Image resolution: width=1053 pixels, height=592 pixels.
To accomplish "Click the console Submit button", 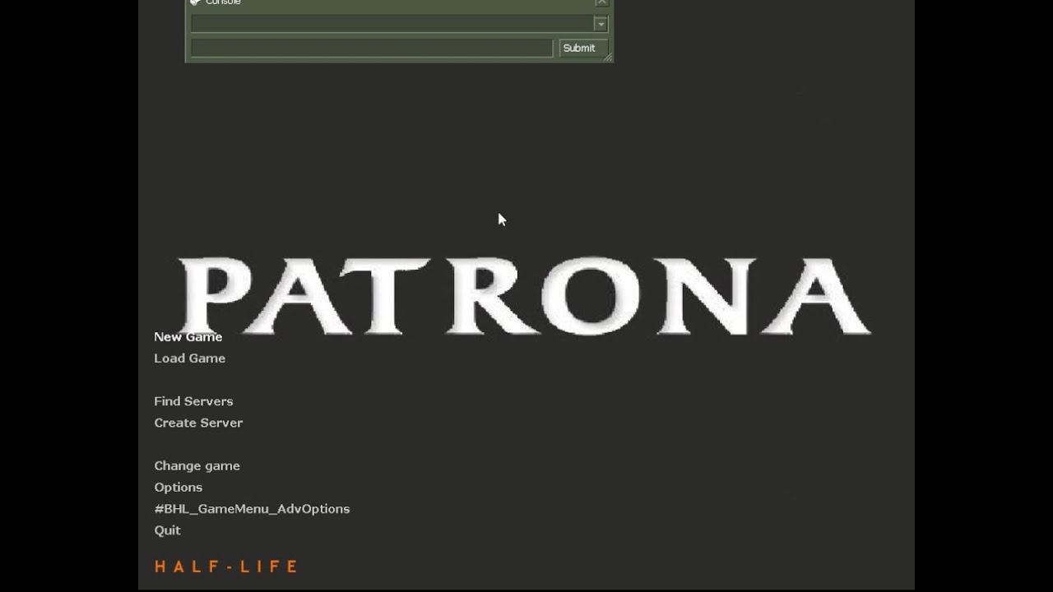I will pos(582,48).
